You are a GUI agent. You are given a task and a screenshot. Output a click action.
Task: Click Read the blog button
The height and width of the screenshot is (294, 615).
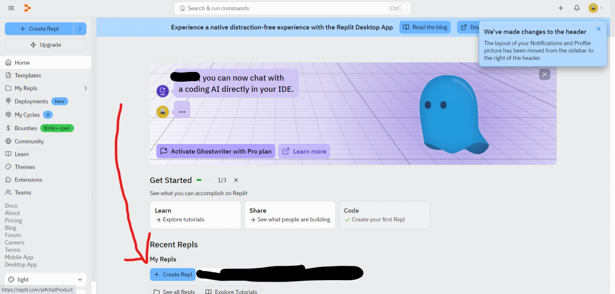(x=425, y=27)
